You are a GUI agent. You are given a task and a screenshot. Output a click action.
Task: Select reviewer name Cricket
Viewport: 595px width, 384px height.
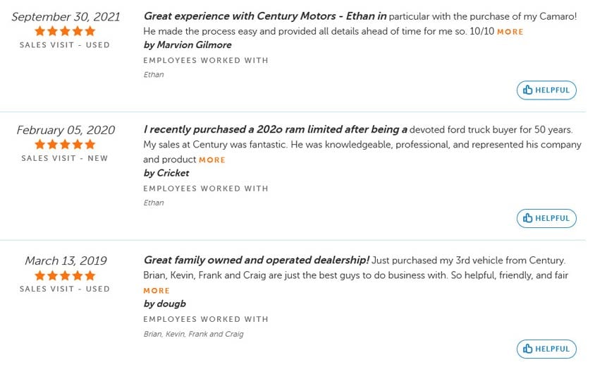click(166, 173)
